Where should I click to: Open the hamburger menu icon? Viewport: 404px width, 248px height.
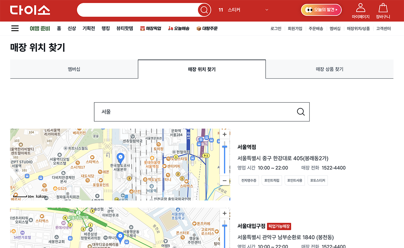15,28
